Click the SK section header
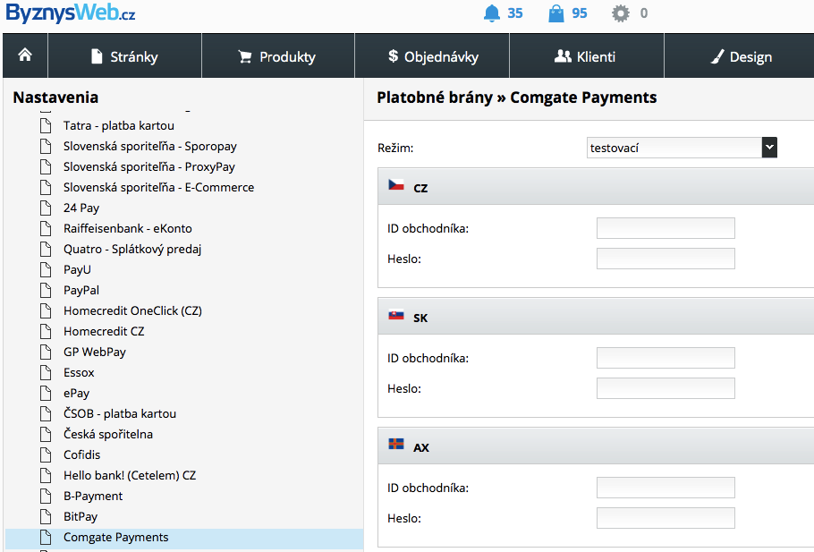The width and height of the screenshot is (814, 552). click(596, 316)
